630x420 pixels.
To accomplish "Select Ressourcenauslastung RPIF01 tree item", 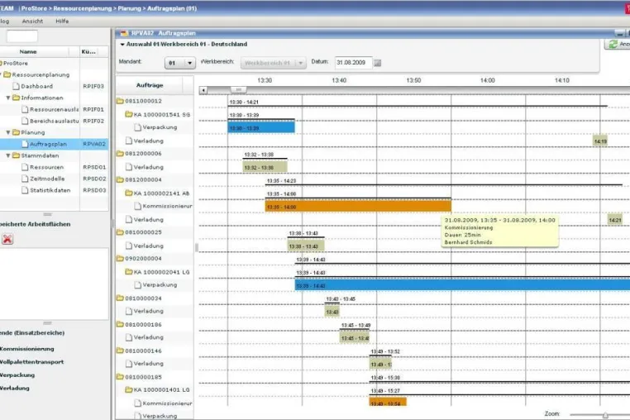I will click(x=54, y=109).
